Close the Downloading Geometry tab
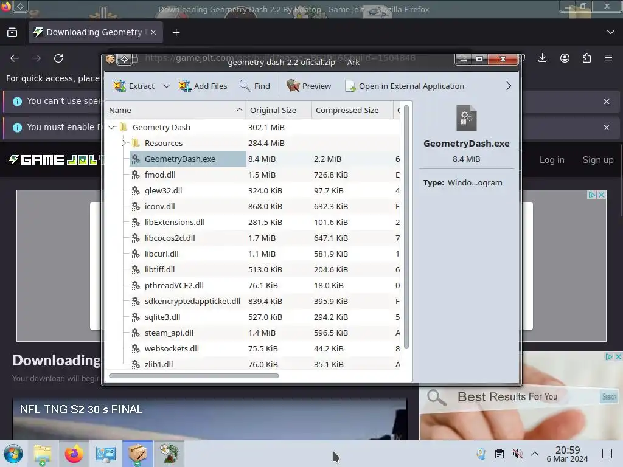623x467 pixels. pyautogui.click(x=153, y=32)
